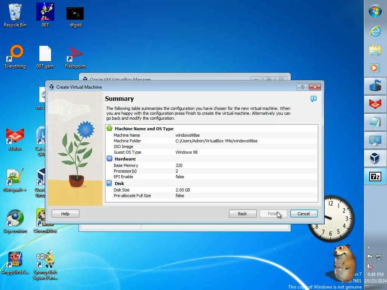
Task: Select the EFI Enable false value
Action: coord(180,177)
